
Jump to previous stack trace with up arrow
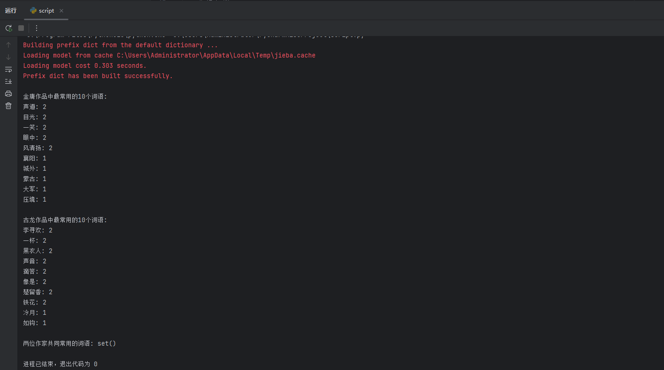8,45
